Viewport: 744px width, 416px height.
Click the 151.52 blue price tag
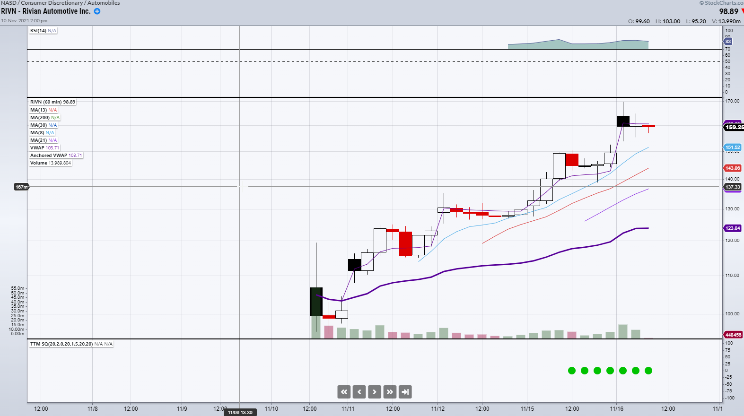[x=733, y=147]
